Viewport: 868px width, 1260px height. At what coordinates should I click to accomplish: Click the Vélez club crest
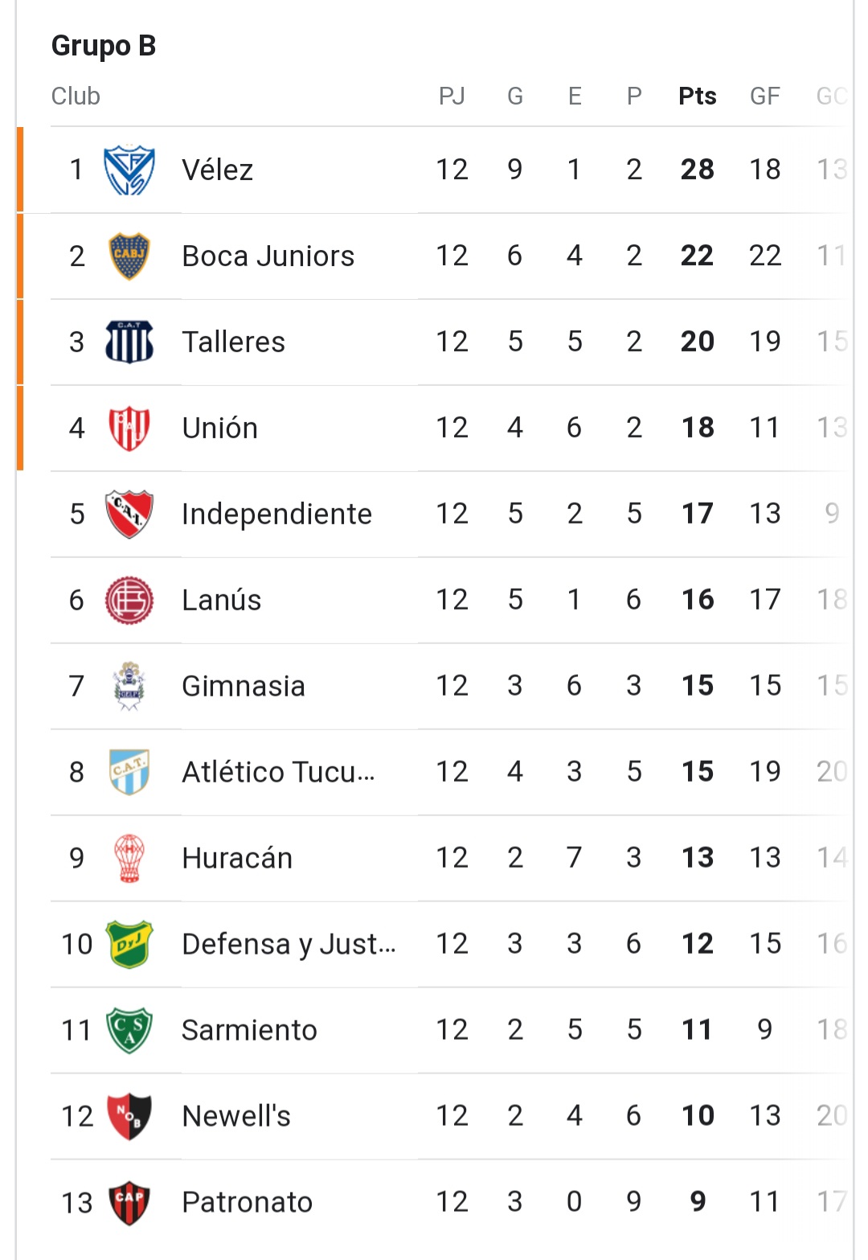click(129, 170)
